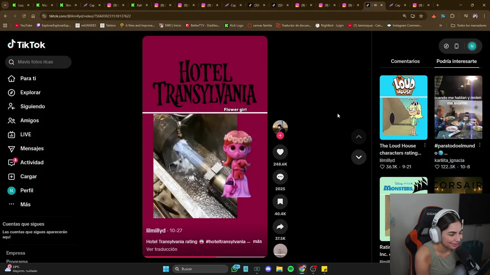
Task: Open the Chrome extensions puzzle icon
Action: point(452,16)
